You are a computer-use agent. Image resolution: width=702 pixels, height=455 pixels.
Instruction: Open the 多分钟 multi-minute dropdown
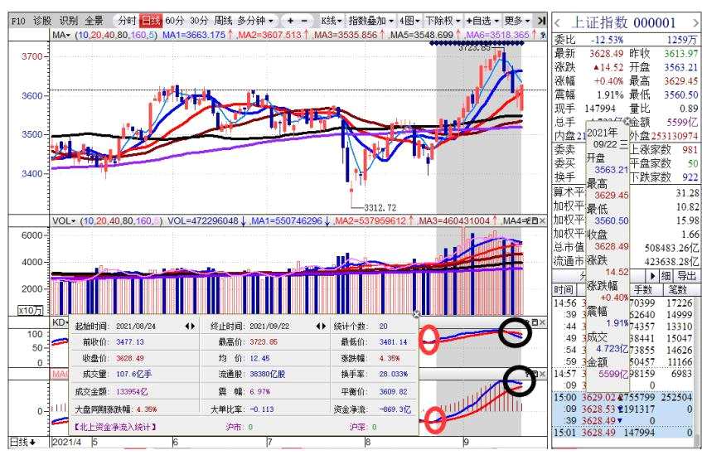point(254,21)
